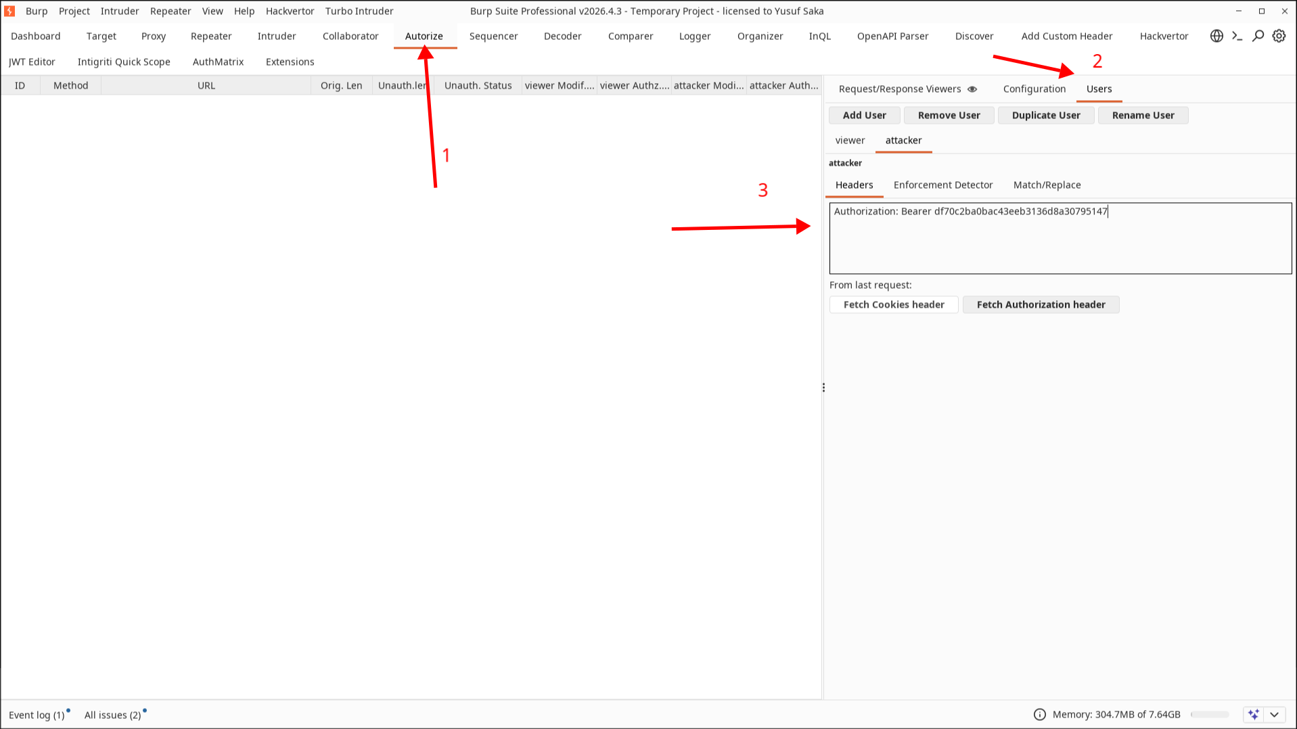Switch to the Intigriti Quick Scope tab
The width and height of the screenshot is (1297, 729).
click(x=124, y=62)
